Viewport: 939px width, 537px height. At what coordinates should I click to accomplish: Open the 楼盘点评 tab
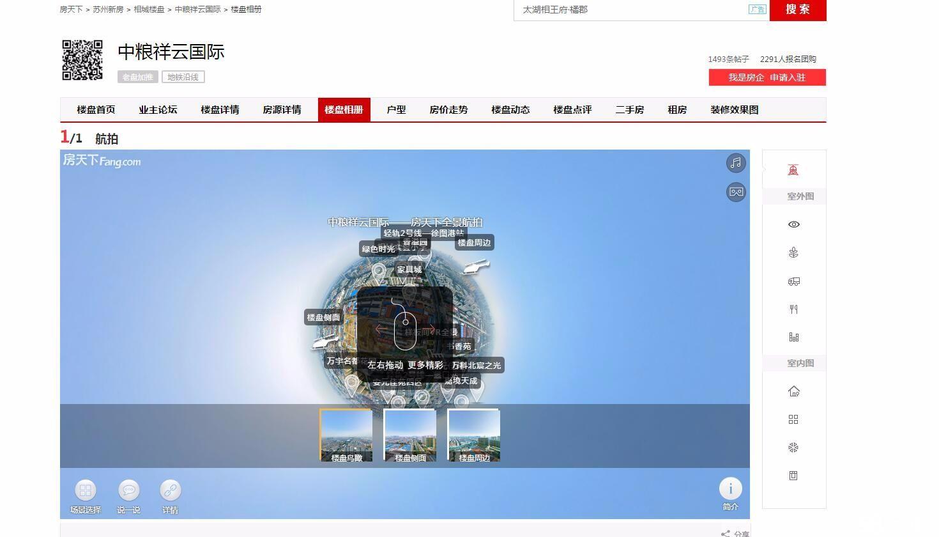click(572, 109)
